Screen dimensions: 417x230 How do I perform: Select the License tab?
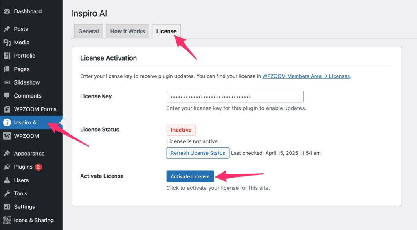click(166, 31)
